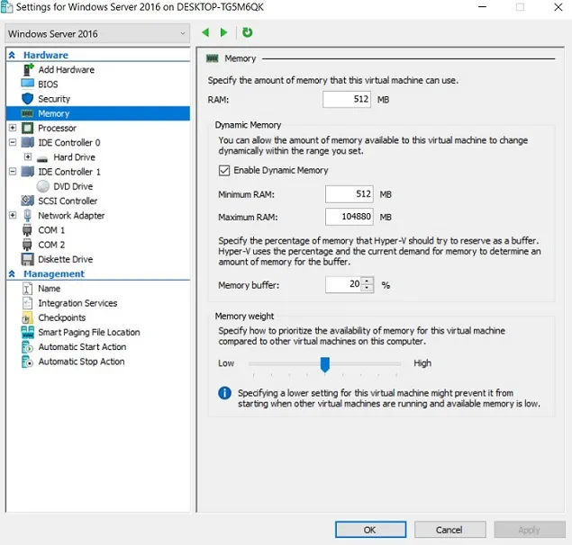
Task: Click the green forward arrow icon
Action: click(224, 33)
